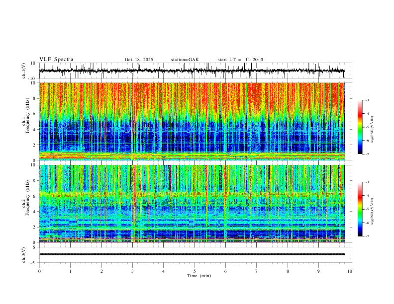
Task: Click inside the ch.1 spectrogram panel
Action: click(x=192, y=121)
